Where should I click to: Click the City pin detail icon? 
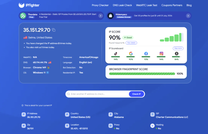110,115
